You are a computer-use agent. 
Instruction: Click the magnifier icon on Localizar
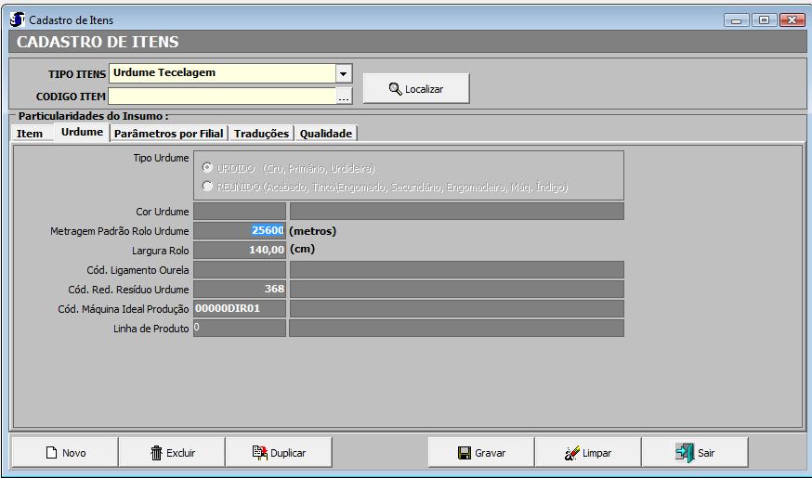[395, 89]
